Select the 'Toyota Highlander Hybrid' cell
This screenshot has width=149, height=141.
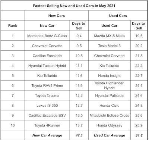coord(109,85)
